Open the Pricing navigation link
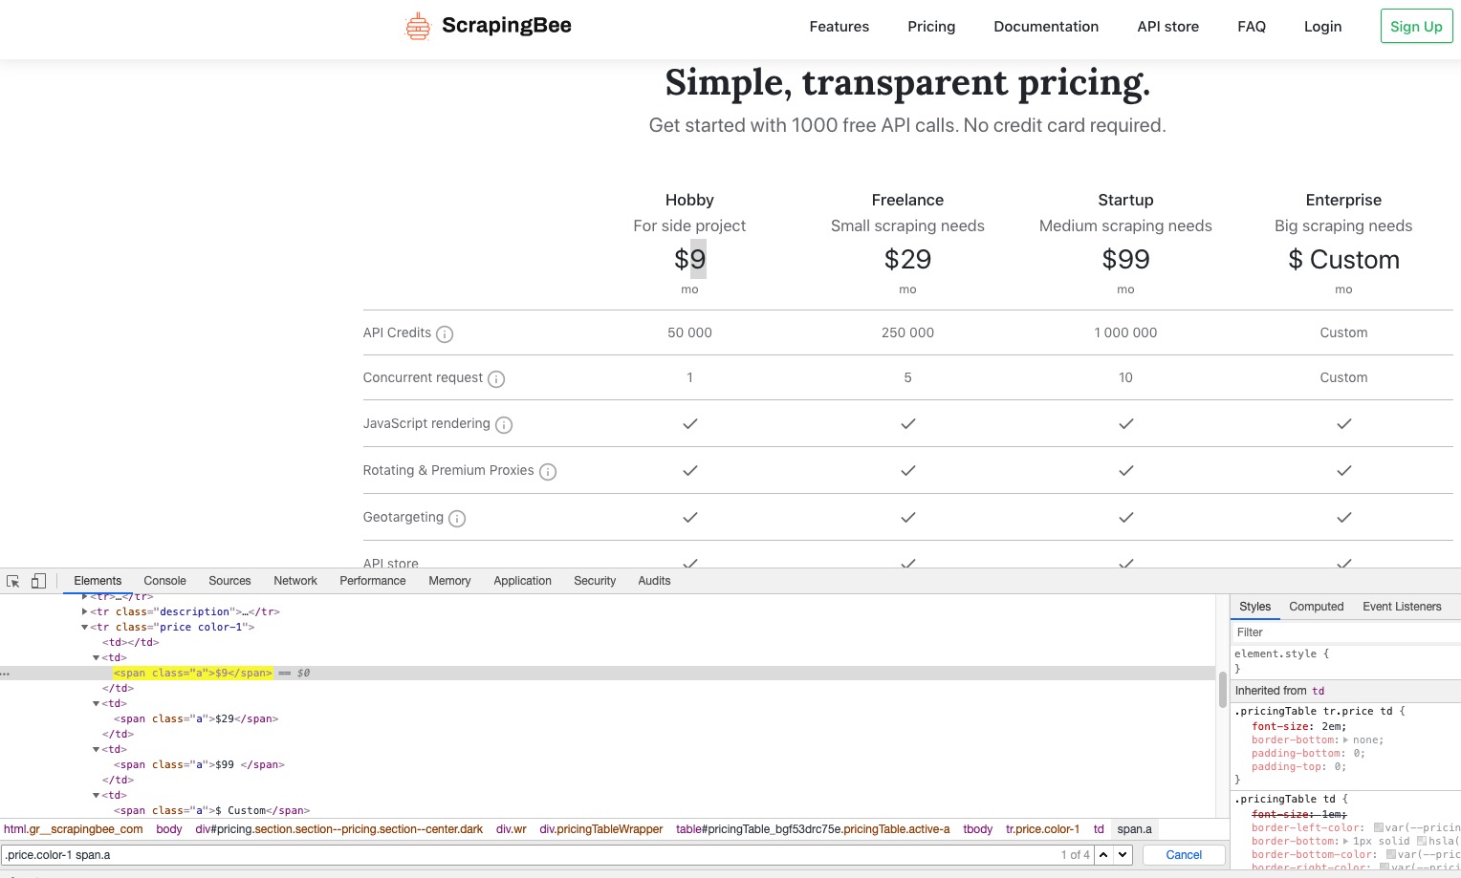The width and height of the screenshot is (1461, 878). point(931,27)
